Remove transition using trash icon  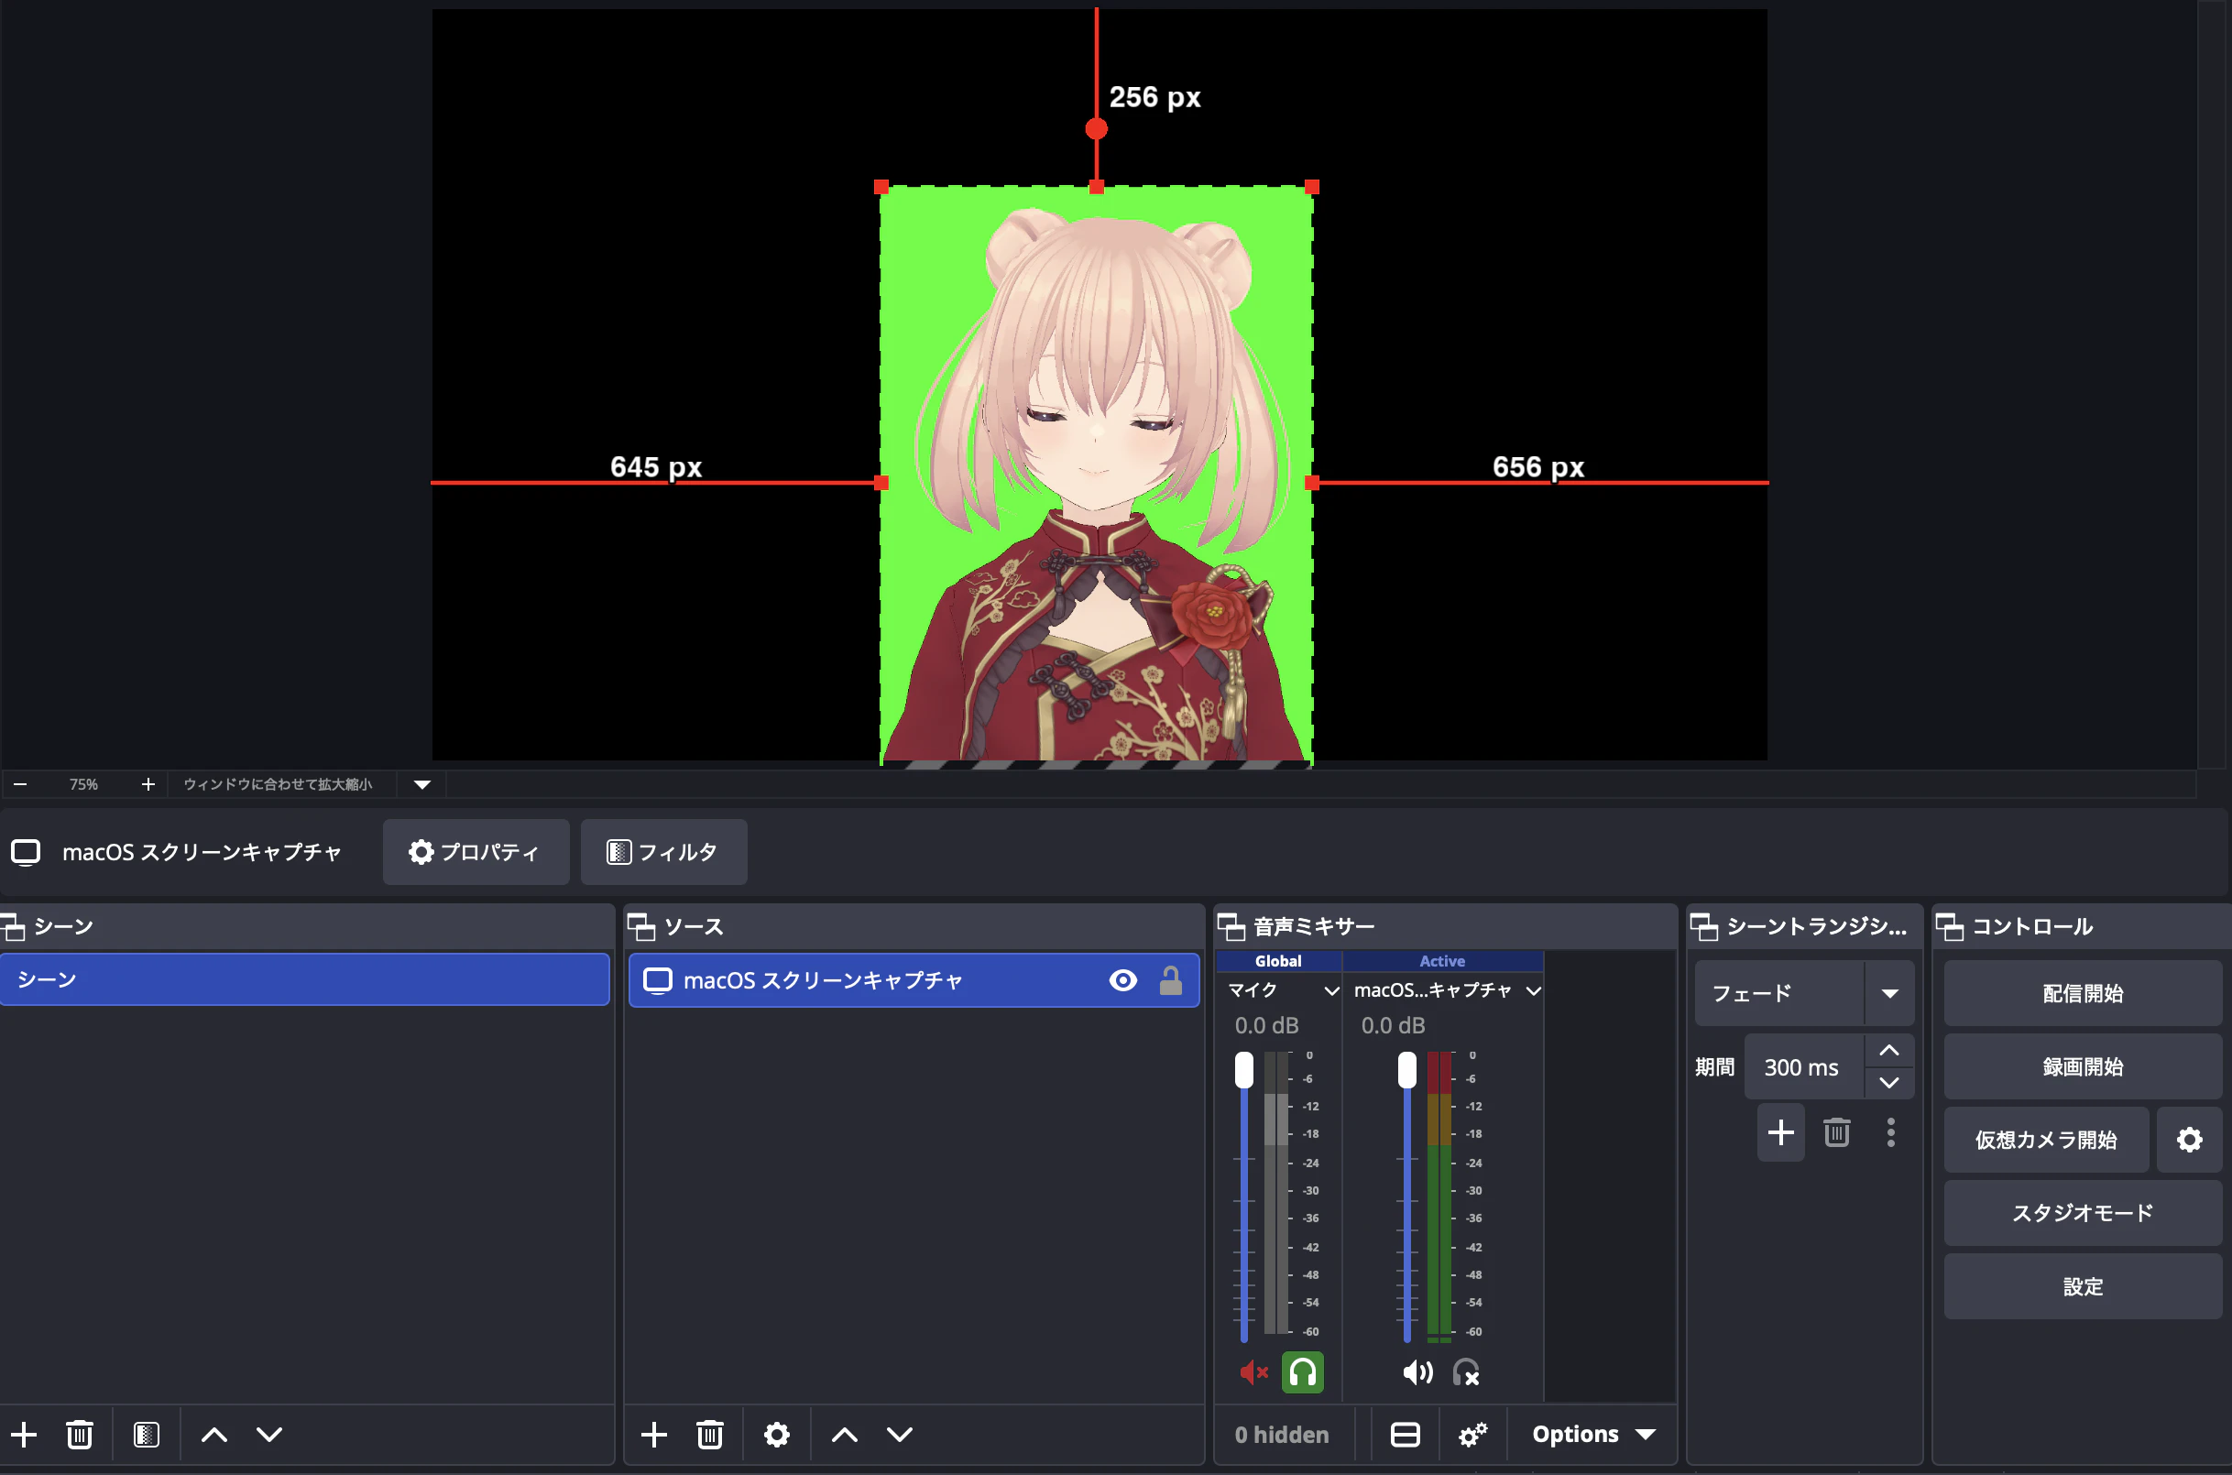tap(1837, 1132)
